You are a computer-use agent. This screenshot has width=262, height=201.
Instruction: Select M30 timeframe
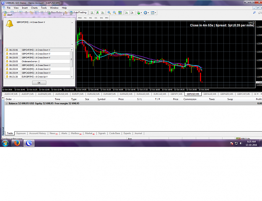pos(80,18)
